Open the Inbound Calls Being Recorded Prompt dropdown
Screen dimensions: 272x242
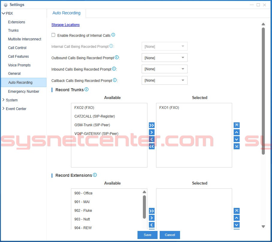pos(164,69)
